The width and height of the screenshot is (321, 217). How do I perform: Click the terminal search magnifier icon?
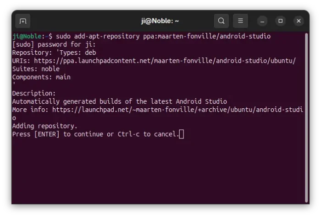[x=221, y=21]
